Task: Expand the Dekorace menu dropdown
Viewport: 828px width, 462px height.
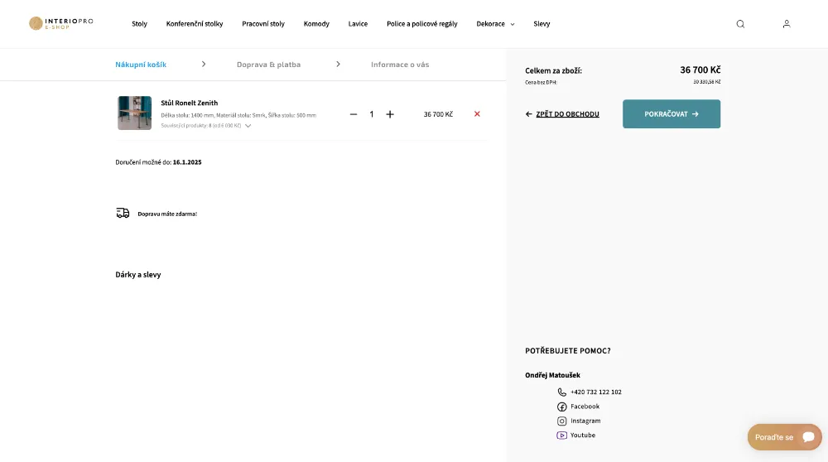Action: pyautogui.click(x=513, y=24)
